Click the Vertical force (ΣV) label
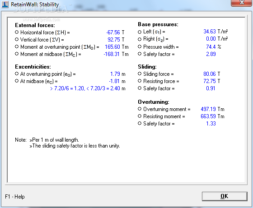The width and height of the screenshot is (253, 208). (x=42, y=40)
